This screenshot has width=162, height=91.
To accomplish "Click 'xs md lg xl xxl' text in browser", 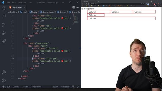I will click(88, 9).
